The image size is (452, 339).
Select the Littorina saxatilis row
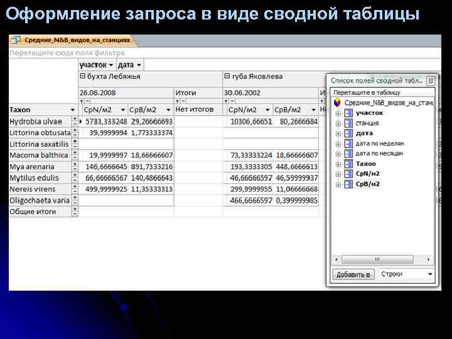point(40,144)
